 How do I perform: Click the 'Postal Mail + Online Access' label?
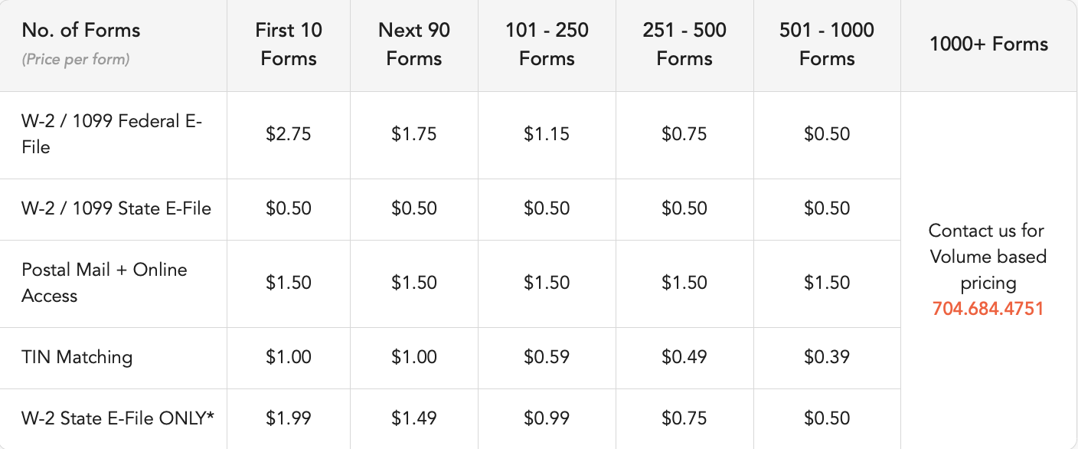pyautogui.click(x=104, y=283)
